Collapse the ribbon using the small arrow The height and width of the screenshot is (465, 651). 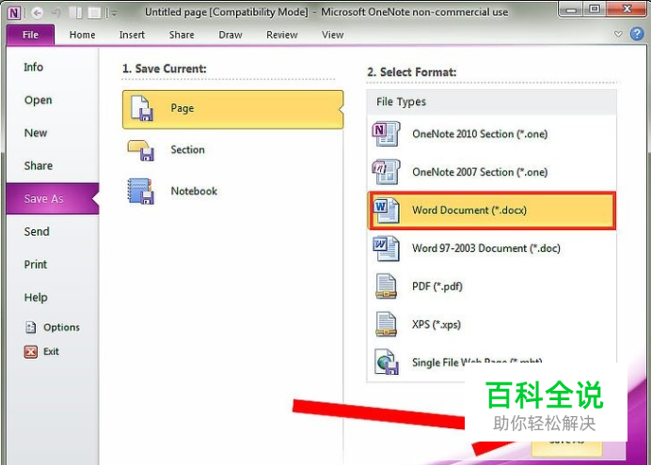[x=618, y=34]
